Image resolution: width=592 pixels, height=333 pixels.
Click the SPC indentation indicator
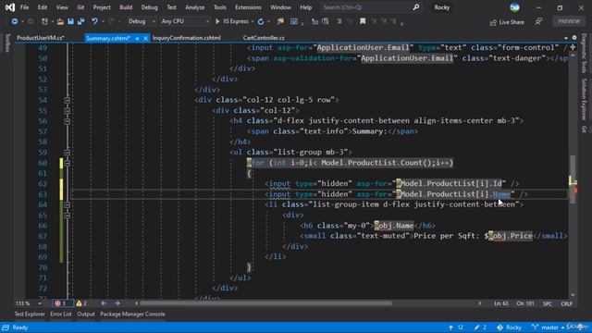pos(547,303)
